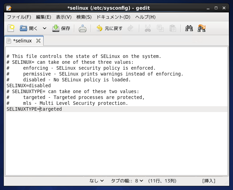Click the 'mls - Multi Level Security' line
233x190 pixels.
(67, 103)
